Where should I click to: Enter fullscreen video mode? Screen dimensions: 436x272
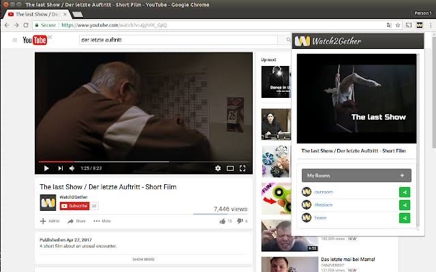pos(243,168)
